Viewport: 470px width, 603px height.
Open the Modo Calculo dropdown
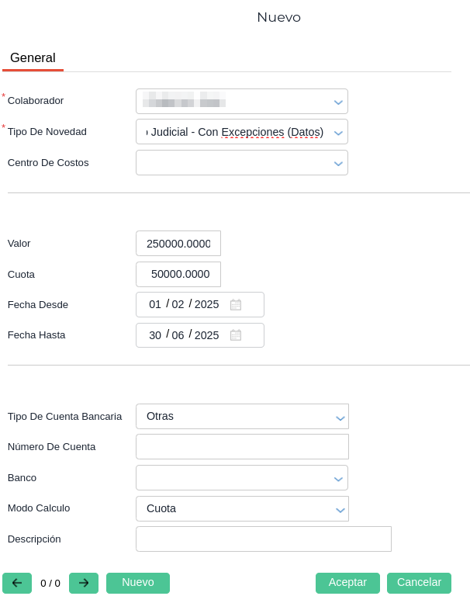point(340,509)
